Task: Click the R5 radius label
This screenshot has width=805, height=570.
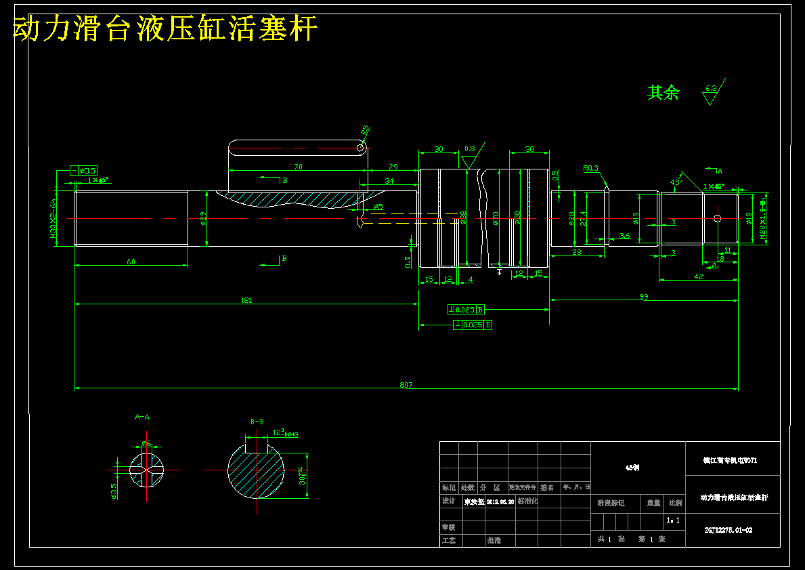Action: (x=366, y=130)
